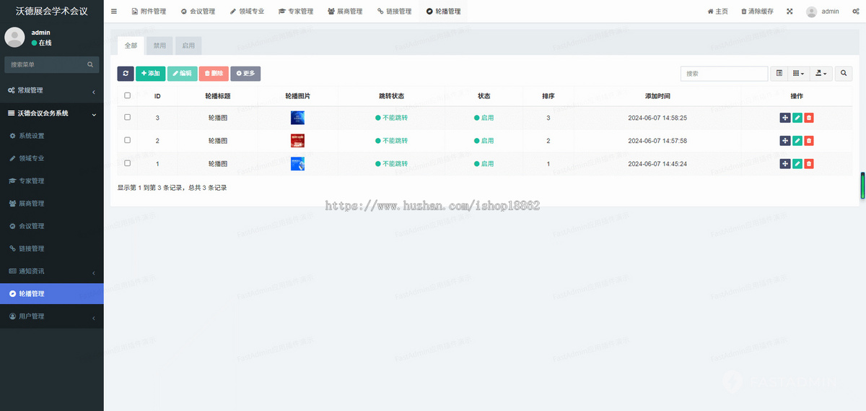The width and height of the screenshot is (866, 411).
Task: Open carousel thumbnail for row ID 2
Action: pyautogui.click(x=297, y=141)
